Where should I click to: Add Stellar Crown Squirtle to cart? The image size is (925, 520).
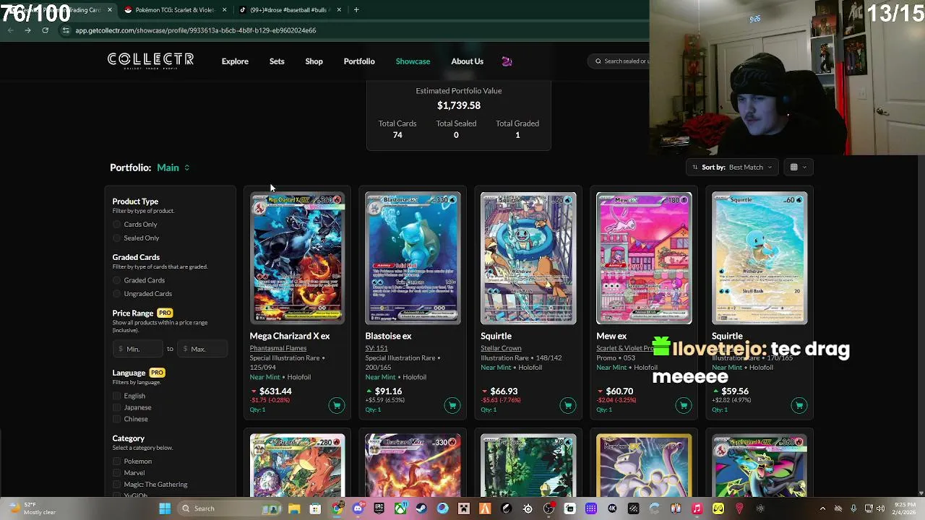567,405
